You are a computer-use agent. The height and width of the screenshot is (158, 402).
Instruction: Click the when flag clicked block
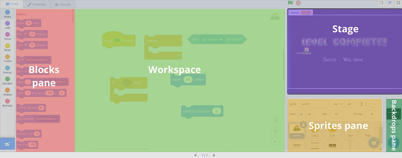click(x=118, y=39)
